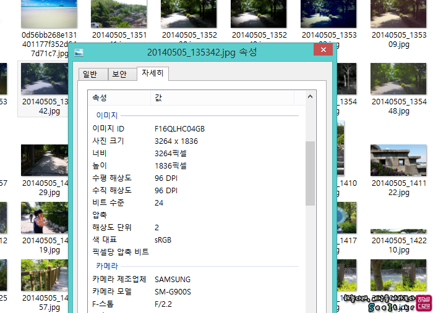Image resolution: width=433 pixels, height=313 pixels.
Task: Select the 픽셀당 압축 비트 row
Action: (x=197, y=252)
